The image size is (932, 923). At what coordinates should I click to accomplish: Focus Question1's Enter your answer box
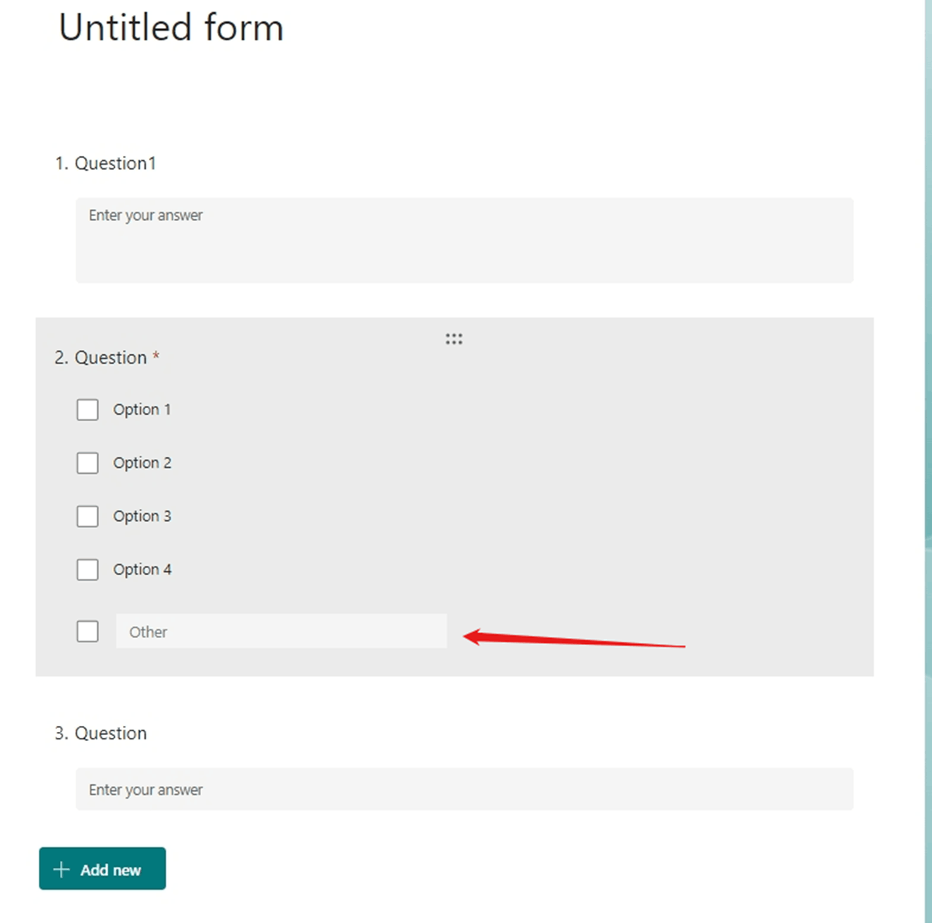(464, 240)
